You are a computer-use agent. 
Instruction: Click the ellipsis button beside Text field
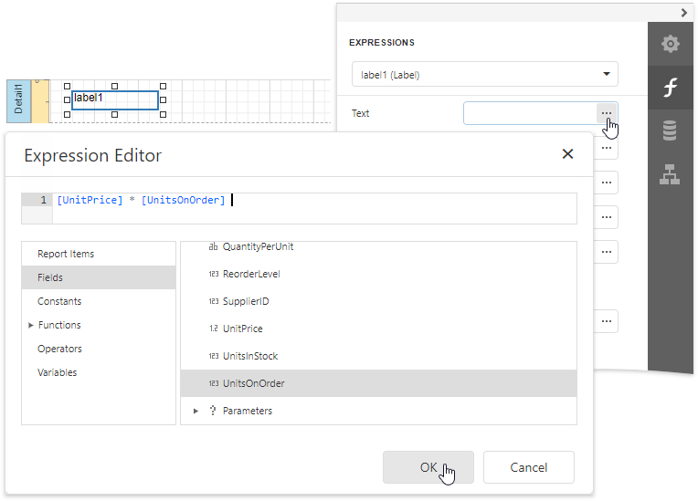[x=607, y=113]
